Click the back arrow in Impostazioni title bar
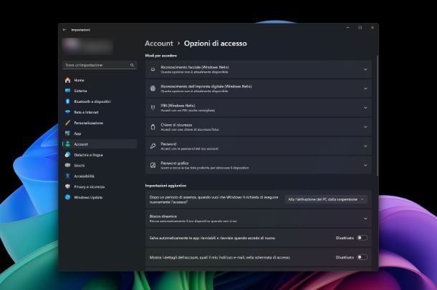 click(64, 30)
